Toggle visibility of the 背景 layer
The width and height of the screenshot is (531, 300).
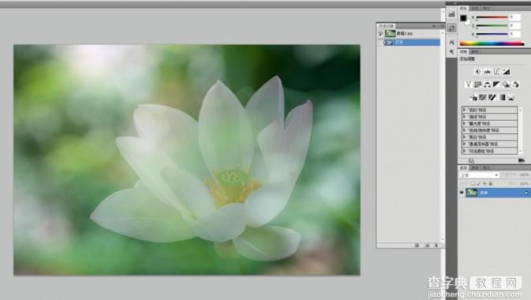coord(462,193)
